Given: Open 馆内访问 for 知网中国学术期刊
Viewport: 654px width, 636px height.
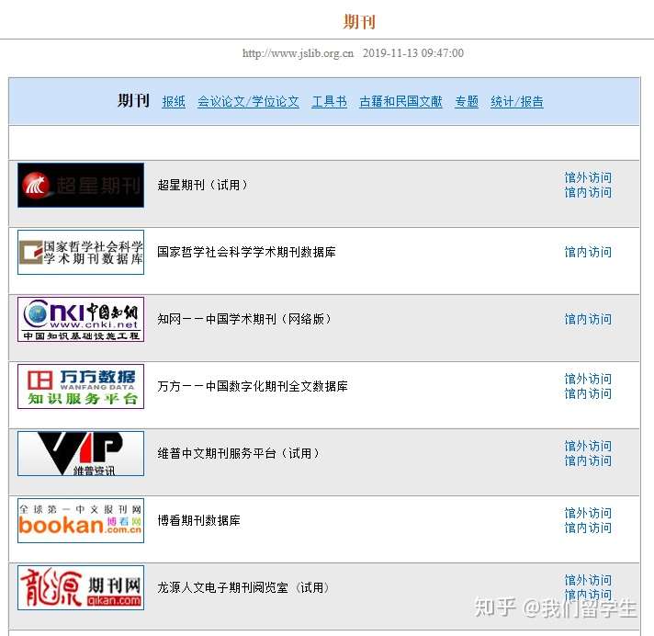Looking at the screenshot, I should 588,319.
